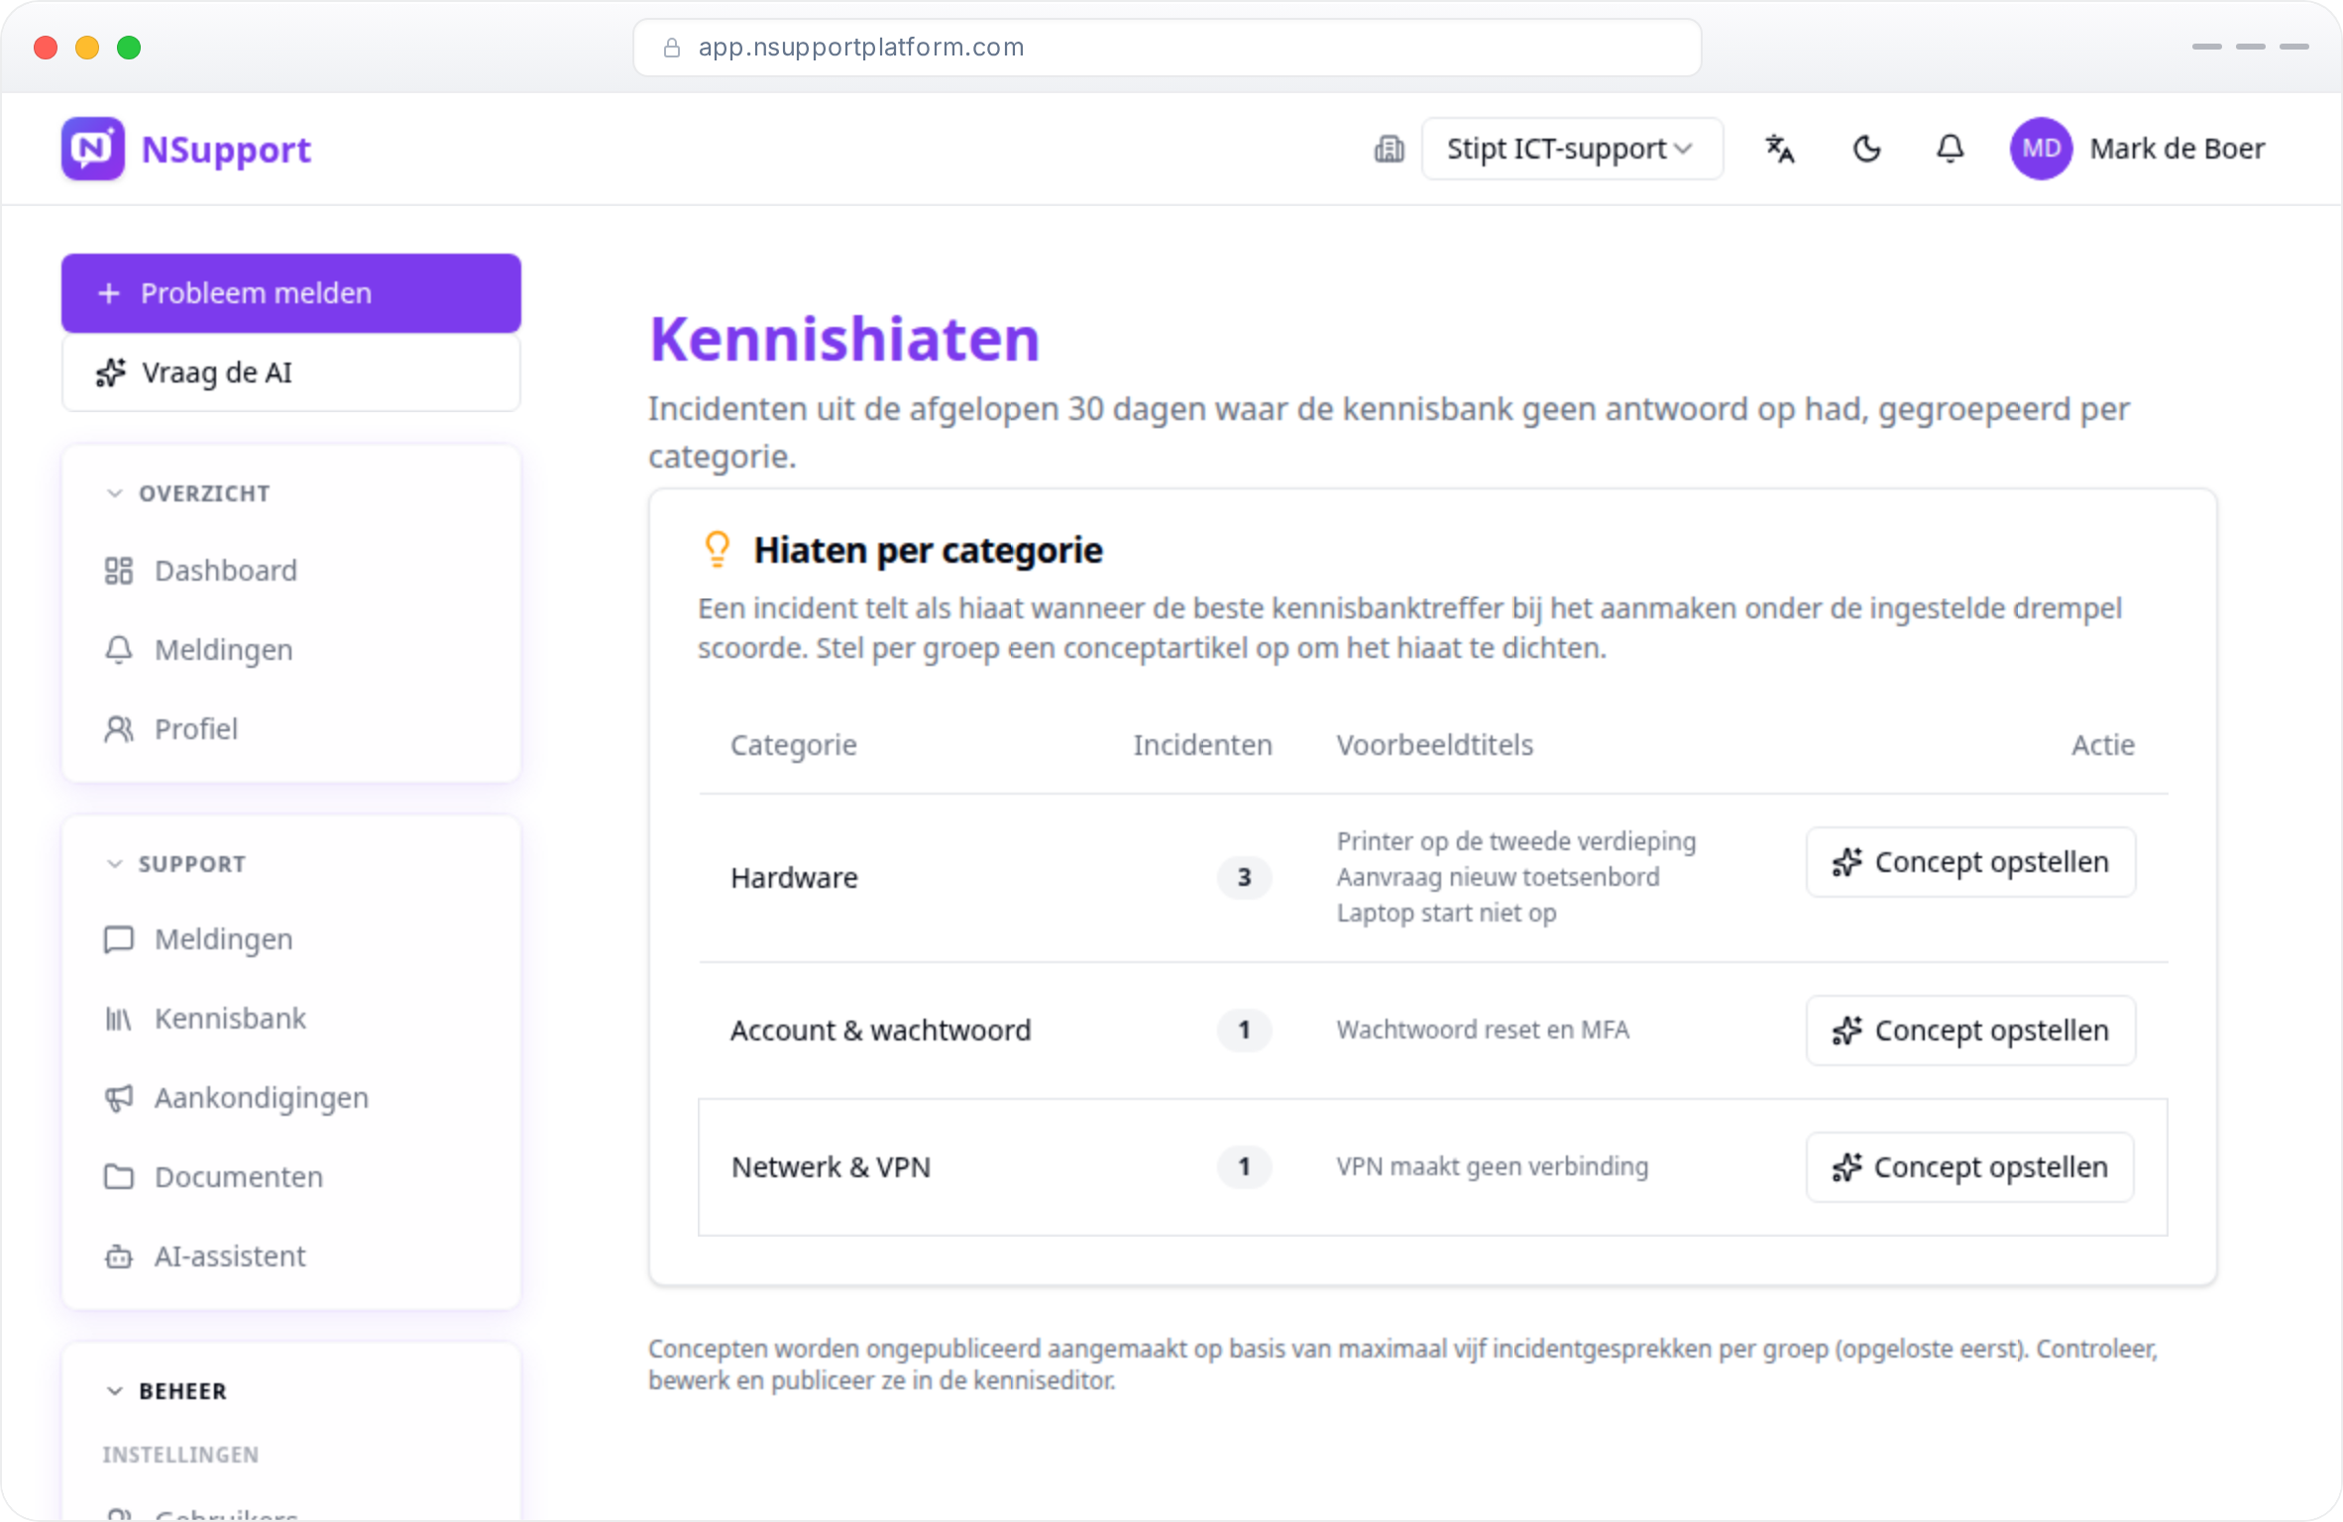The width and height of the screenshot is (2343, 1522).
Task: Click the Incidenten column header
Action: (x=1202, y=745)
